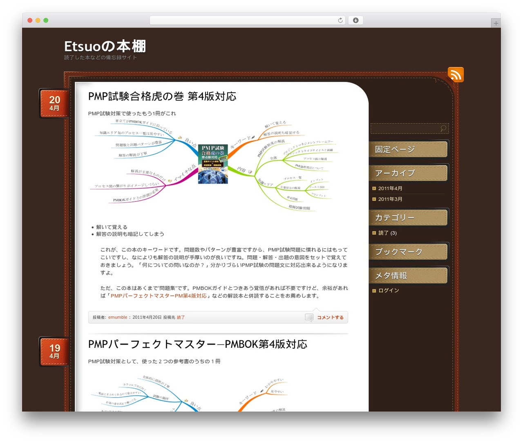Open post title PMPパーフェクトマスター—PMBOK第4版対応
This screenshot has height=443, width=523.
point(198,345)
